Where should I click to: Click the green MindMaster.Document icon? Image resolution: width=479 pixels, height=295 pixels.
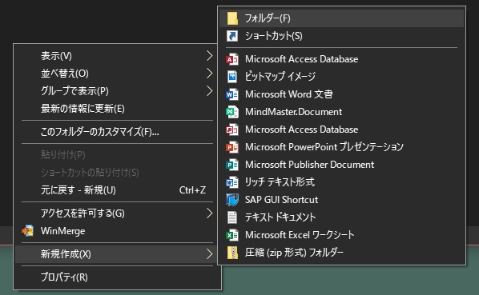pos(232,112)
